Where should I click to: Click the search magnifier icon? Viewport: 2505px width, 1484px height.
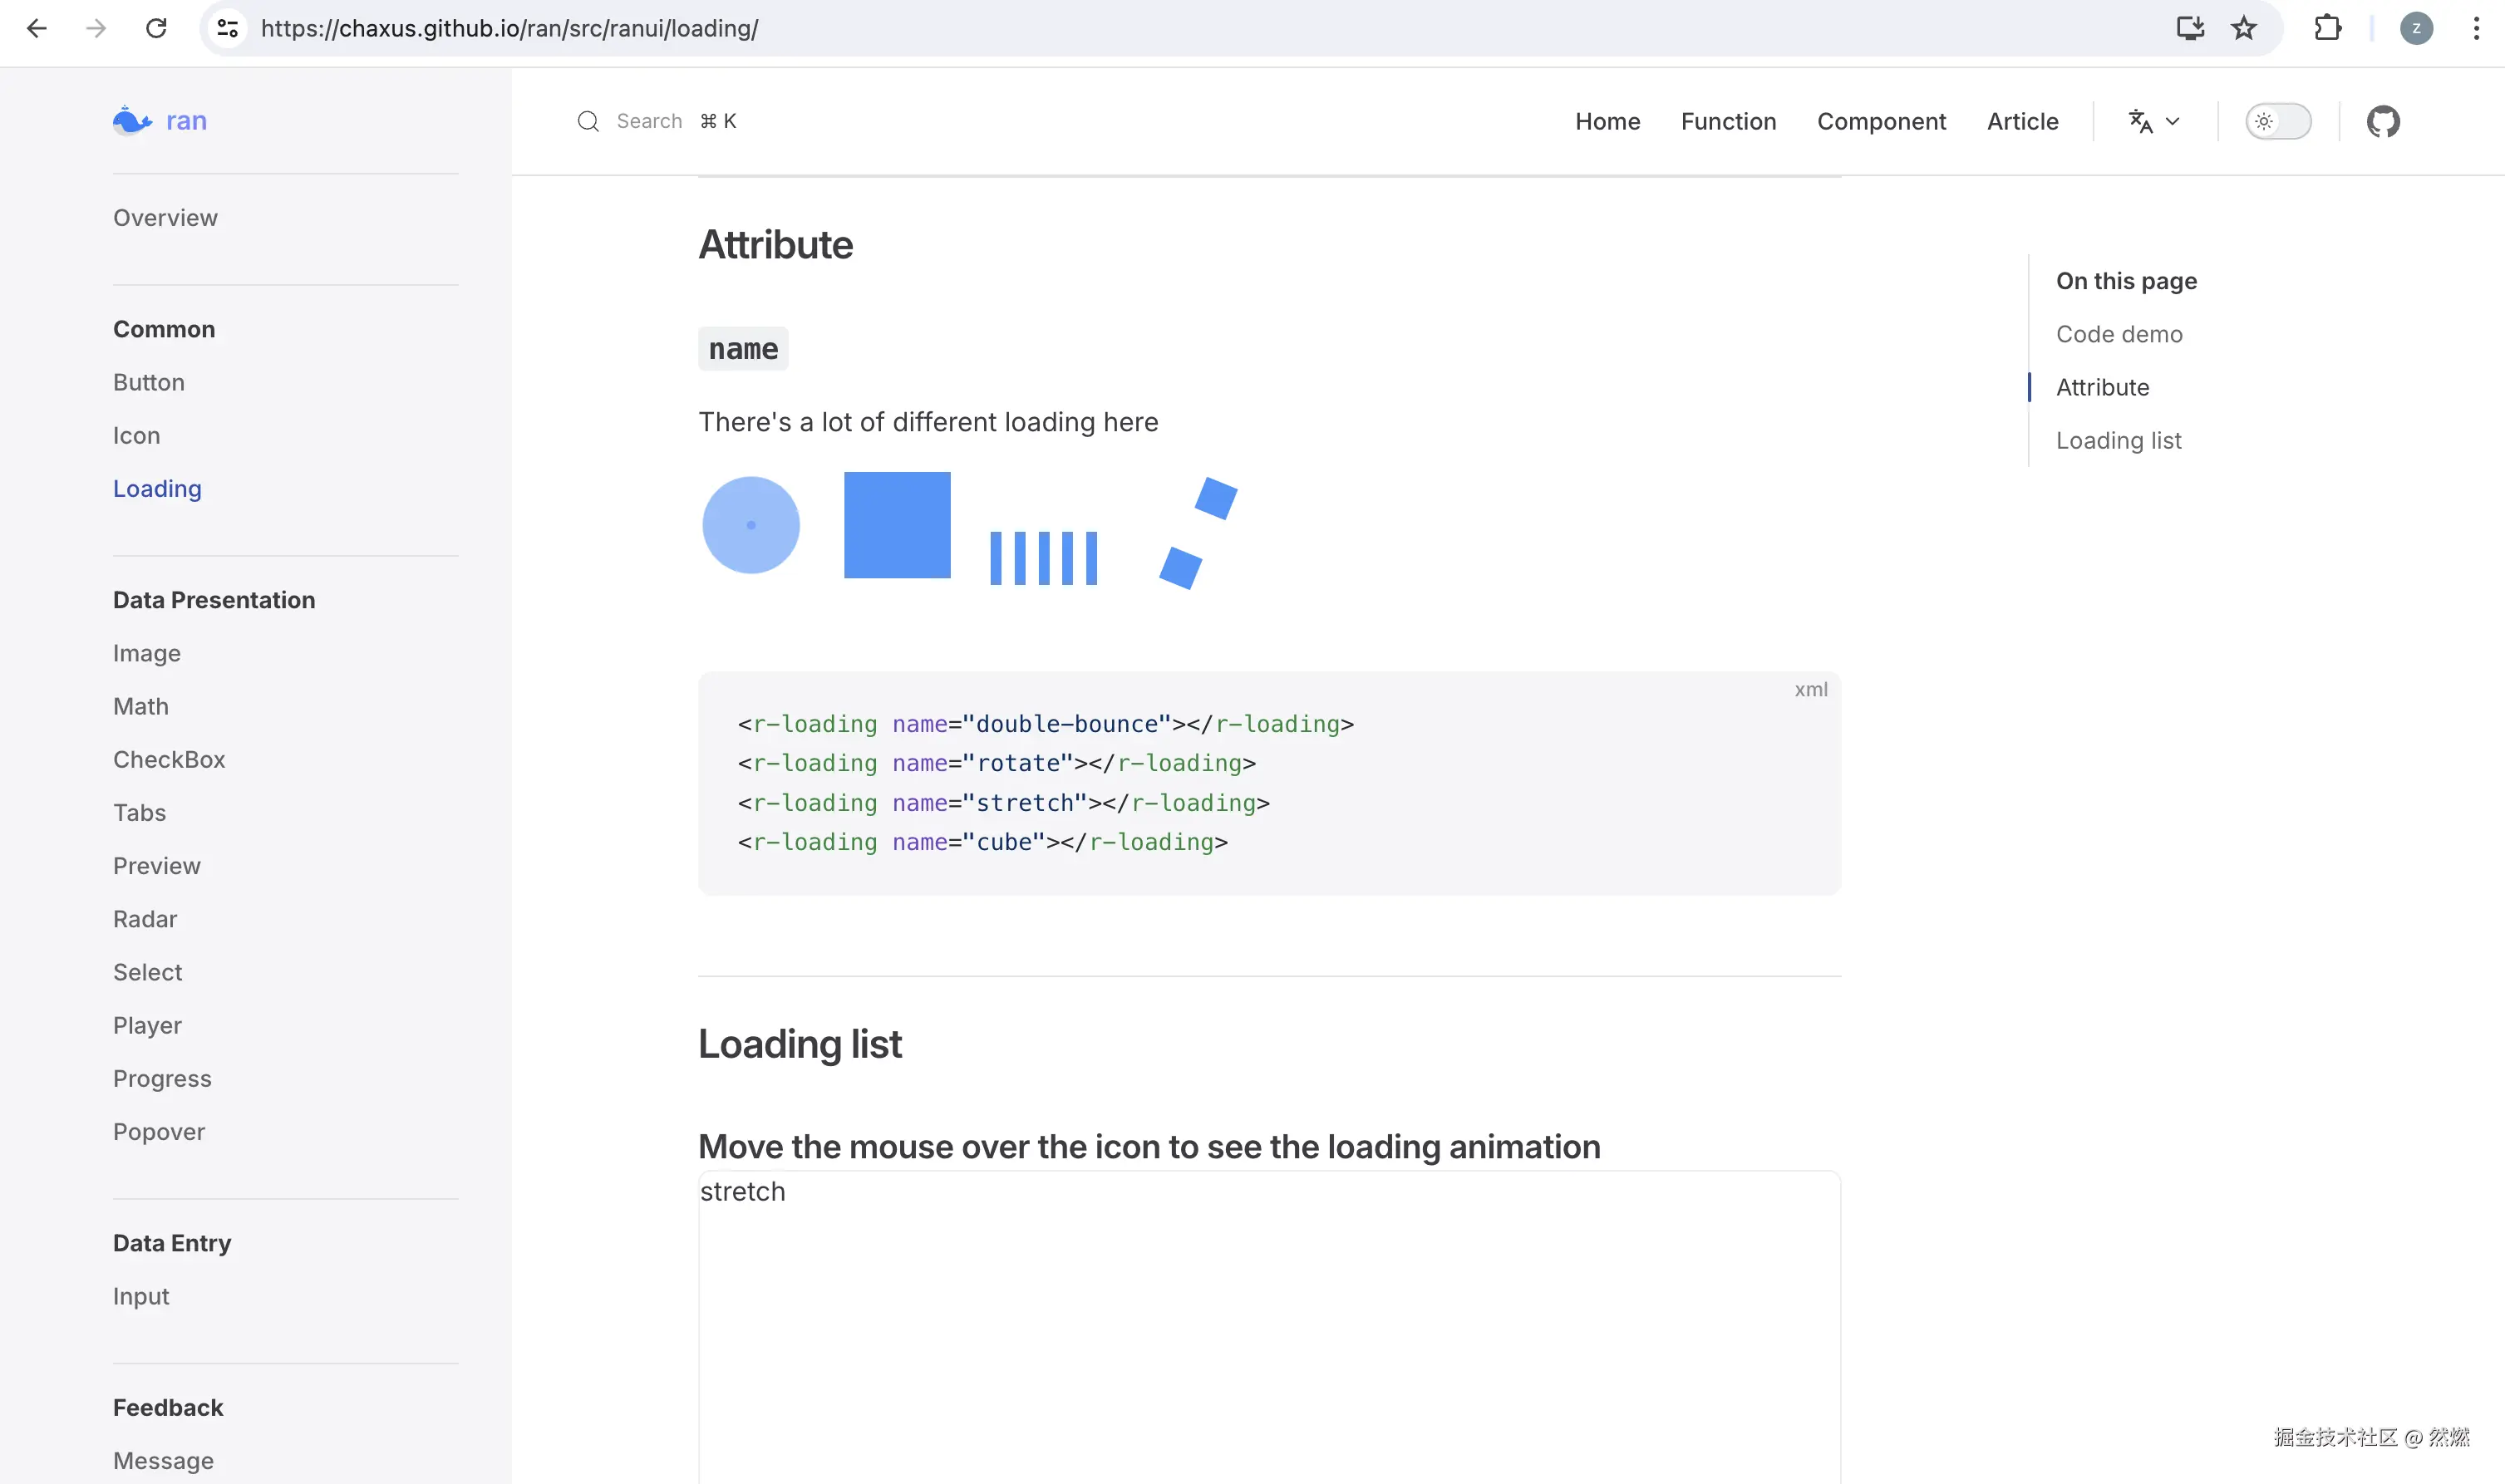588,122
